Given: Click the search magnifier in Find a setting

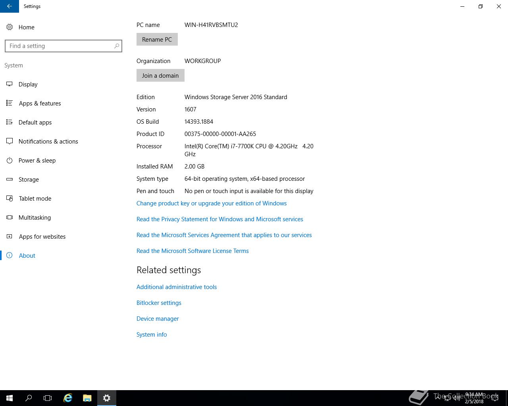Looking at the screenshot, I should point(117,46).
